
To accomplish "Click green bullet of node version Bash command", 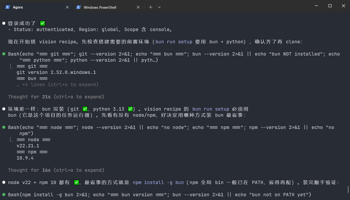I will (x=4, y=127).
